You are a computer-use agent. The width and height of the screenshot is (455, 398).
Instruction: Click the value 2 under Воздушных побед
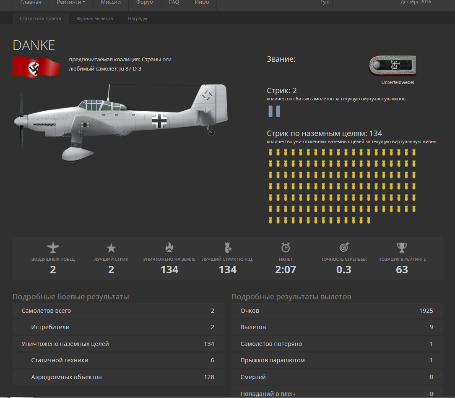click(x=53, y=270)
